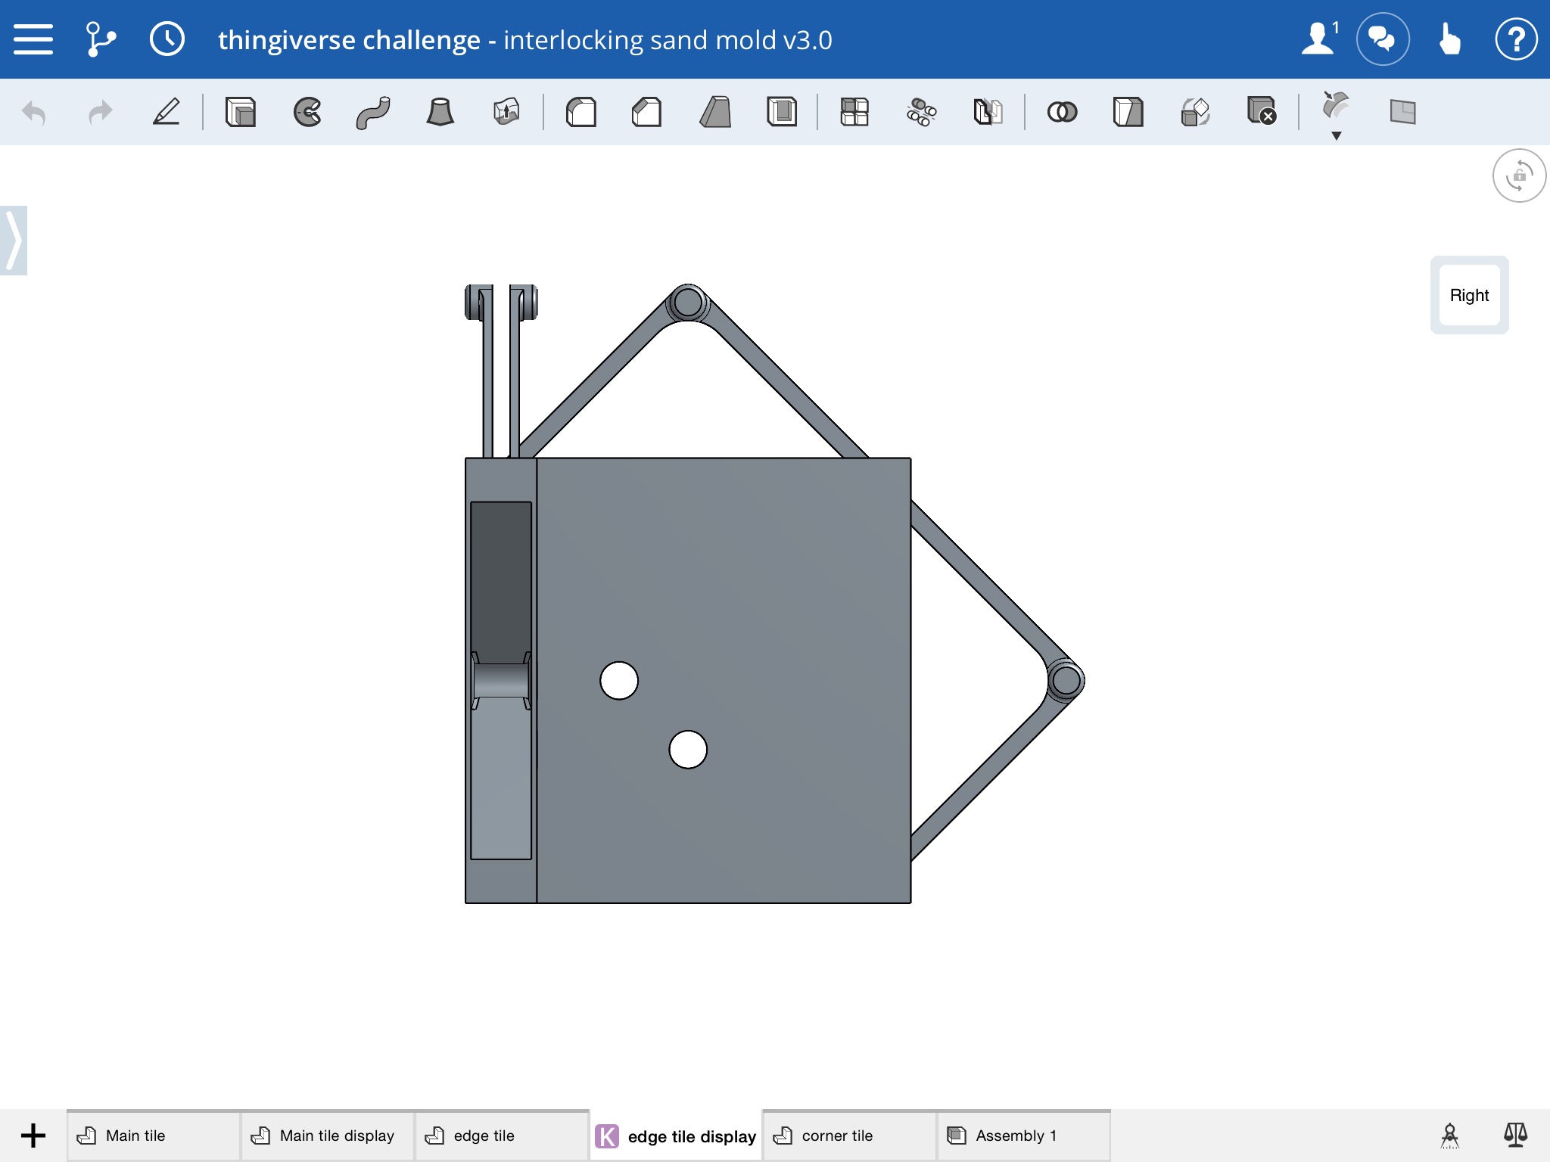Select the Thicken tool

click(506, 112)
